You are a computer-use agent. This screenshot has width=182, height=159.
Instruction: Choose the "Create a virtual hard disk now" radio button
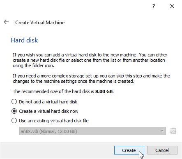(x=14, y=111)
